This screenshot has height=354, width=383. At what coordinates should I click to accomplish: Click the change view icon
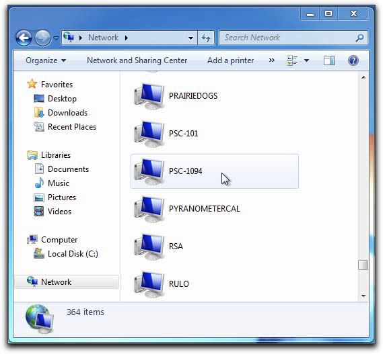click(292, 60)
